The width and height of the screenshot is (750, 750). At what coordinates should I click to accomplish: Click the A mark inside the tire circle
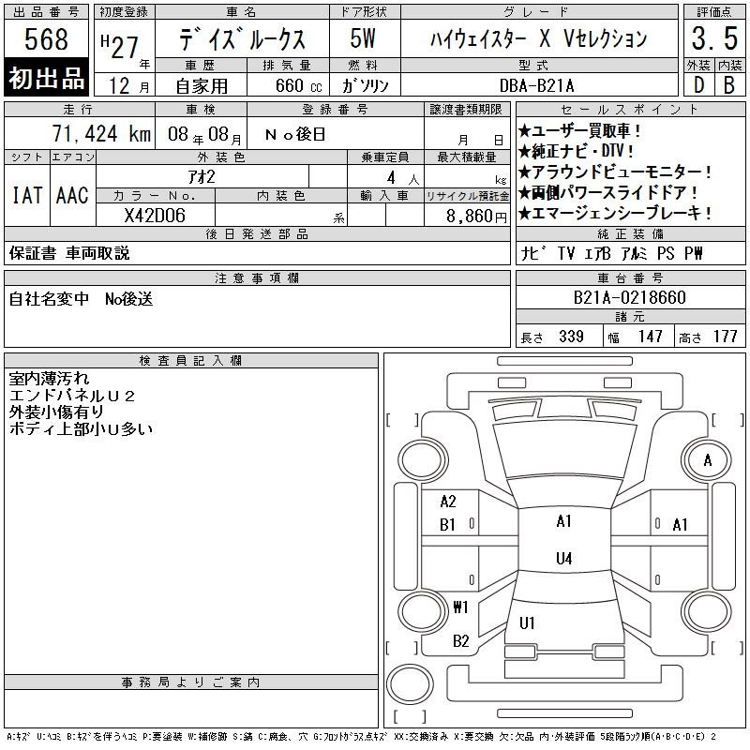tap(708, 460)
